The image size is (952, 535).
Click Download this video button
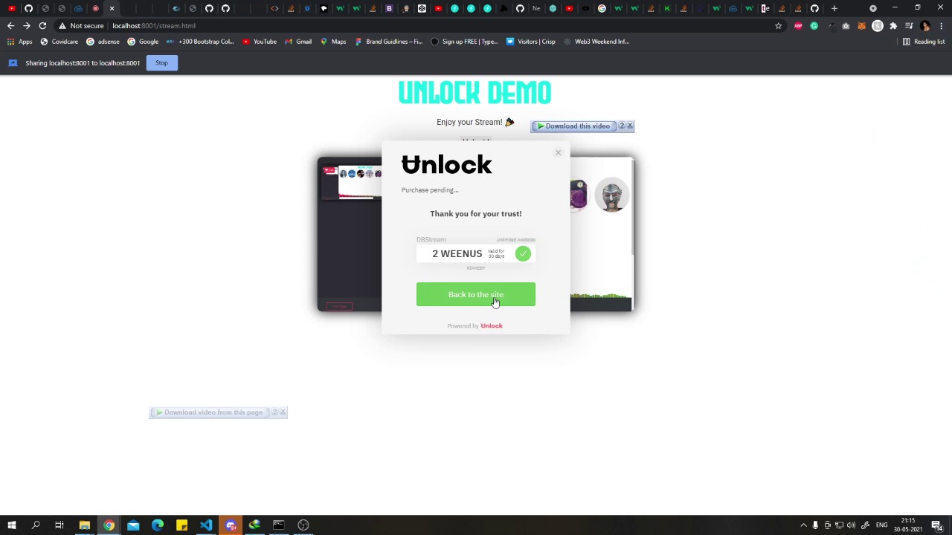(573, 126)
